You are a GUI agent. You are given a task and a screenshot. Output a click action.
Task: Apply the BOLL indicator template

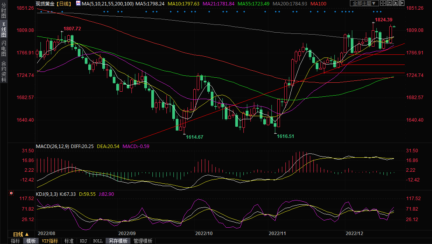point(98,241)
